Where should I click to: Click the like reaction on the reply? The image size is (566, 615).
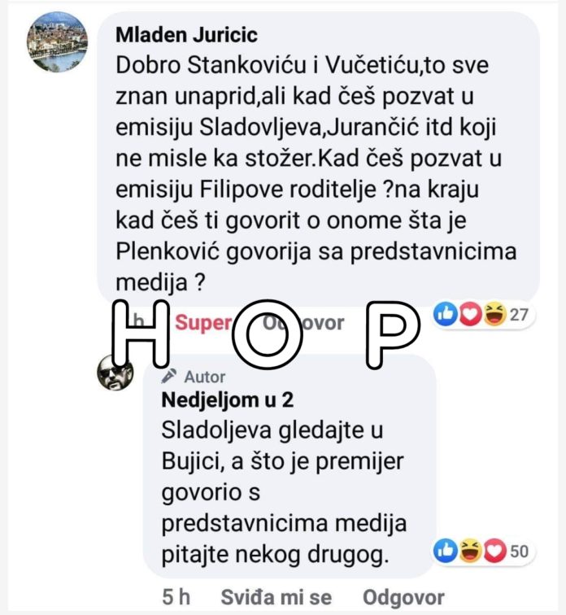point(446,551)
